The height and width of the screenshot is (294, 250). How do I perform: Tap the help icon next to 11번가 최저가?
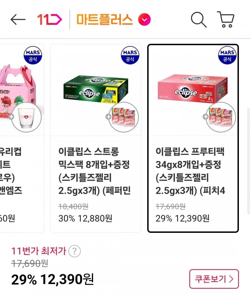click(74, 252)
